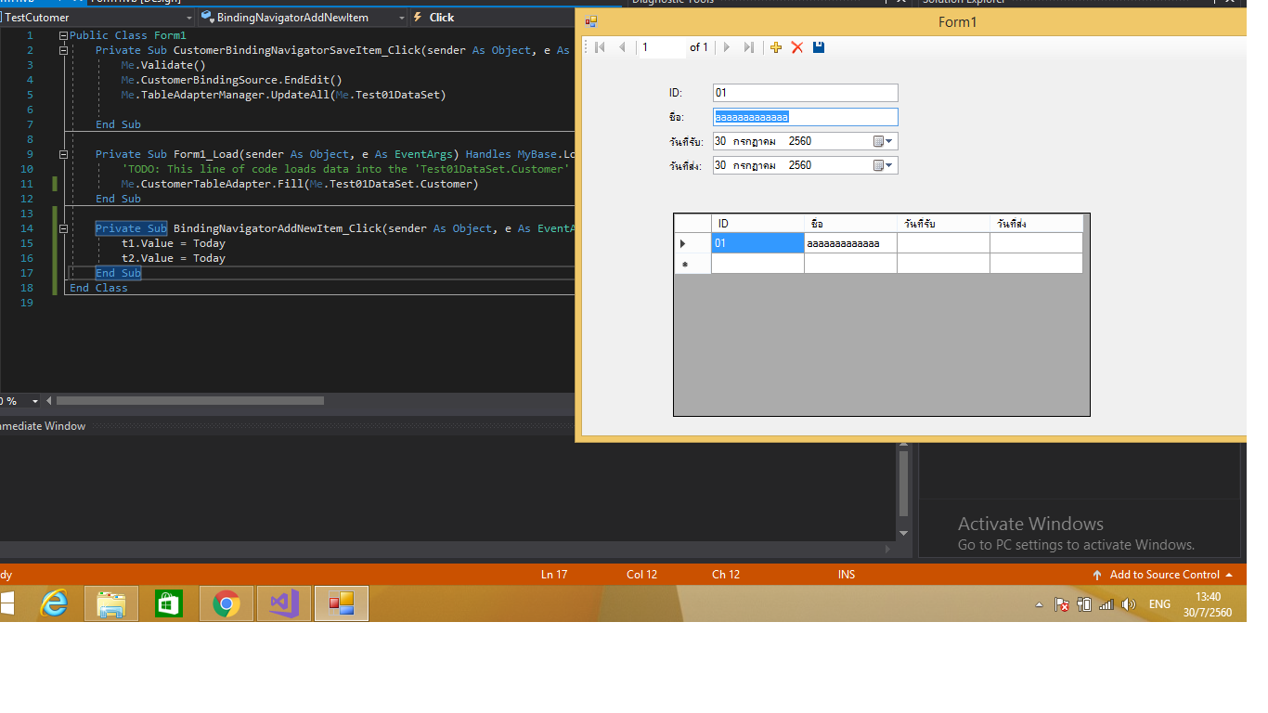Show hidden system tray icons
Viewport: 1268px width, 713px height.
click(1039, 604)
